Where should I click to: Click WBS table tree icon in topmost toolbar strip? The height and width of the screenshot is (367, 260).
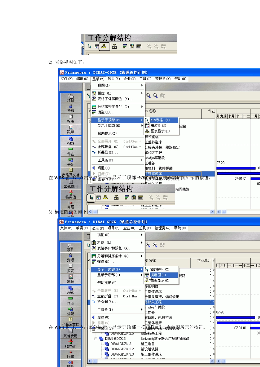tap(90, 46)
